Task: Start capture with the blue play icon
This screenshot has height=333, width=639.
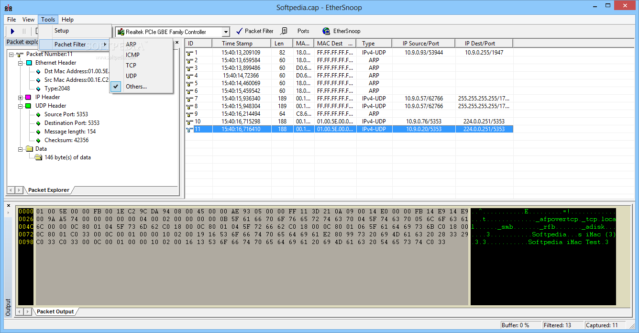Action: pos(13,31)
